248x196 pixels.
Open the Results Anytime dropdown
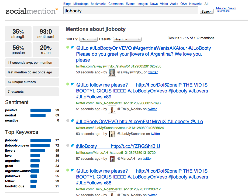(127, 39)
